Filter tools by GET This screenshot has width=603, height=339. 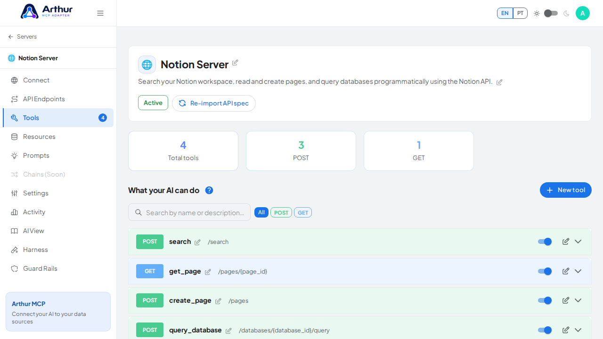[303, 212]
